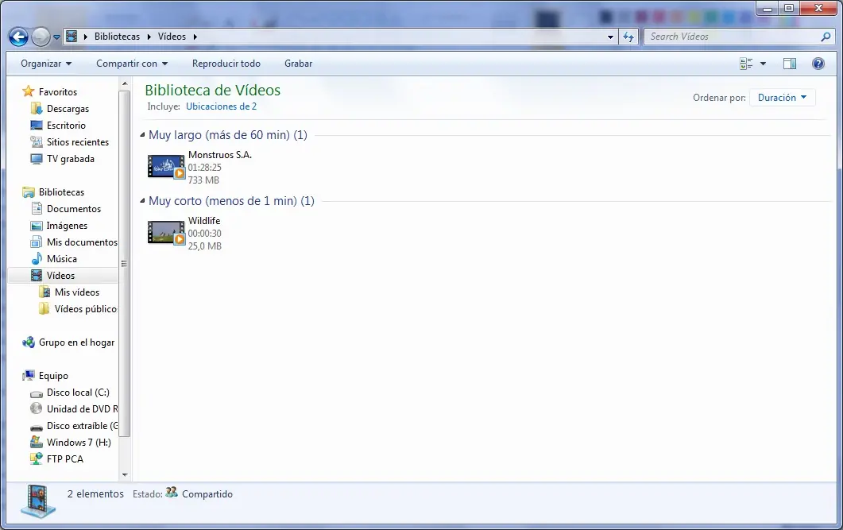Open Grupo en el hogar
The image size is (843, 530).
[76, 342]
